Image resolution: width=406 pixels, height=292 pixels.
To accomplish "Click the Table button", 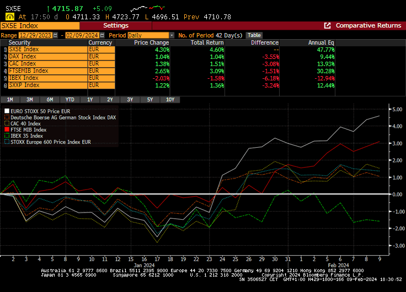I will click(254, 35).
